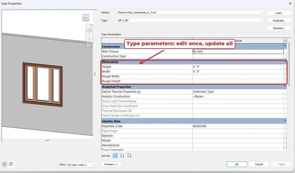Click the Manufacturer value cell

(x=238, y=145)
